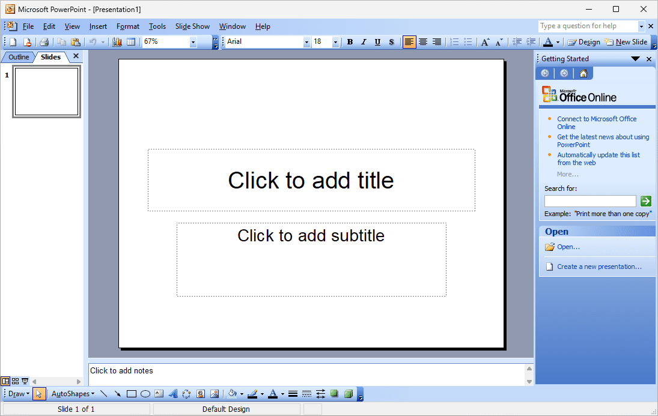Screen dimensions: 658x416
Task: Click Create a new presentation link
Action: tap(599, 267)
